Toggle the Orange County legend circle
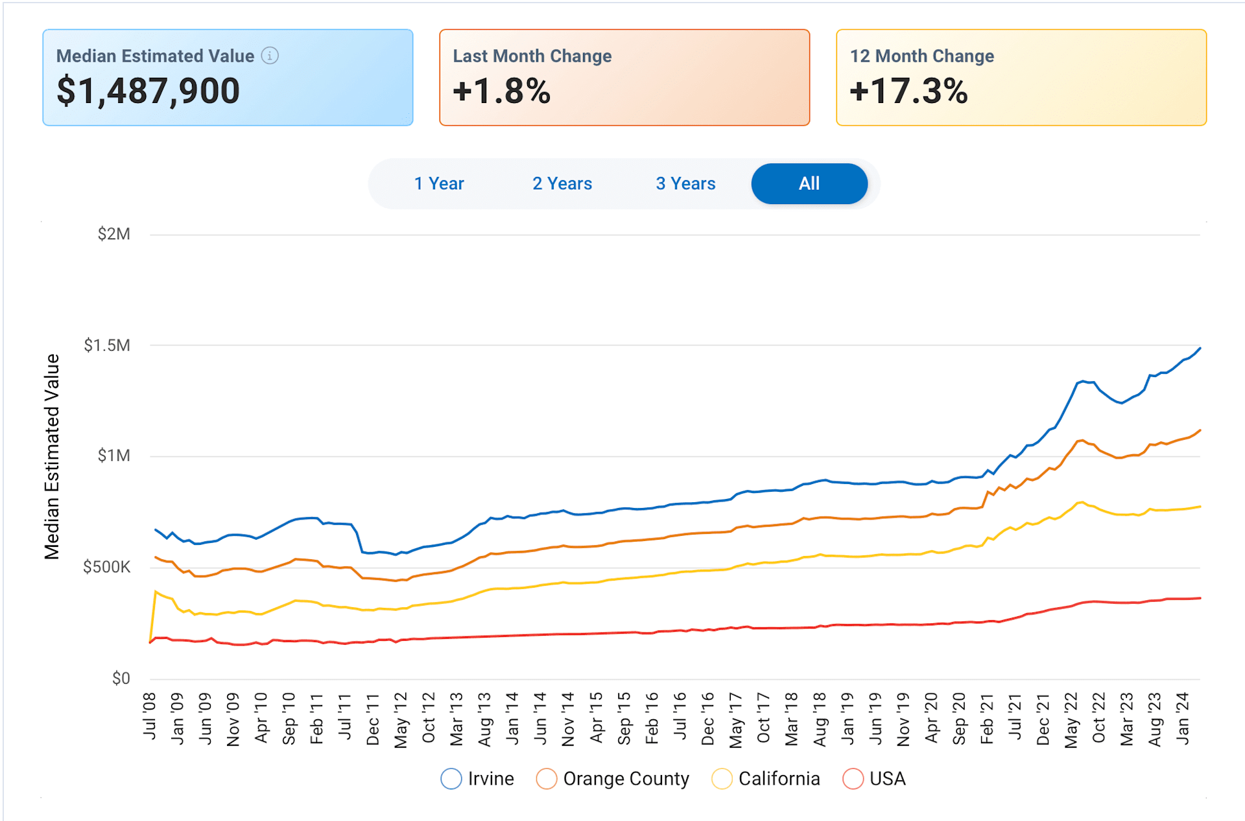 click(547, 779)
